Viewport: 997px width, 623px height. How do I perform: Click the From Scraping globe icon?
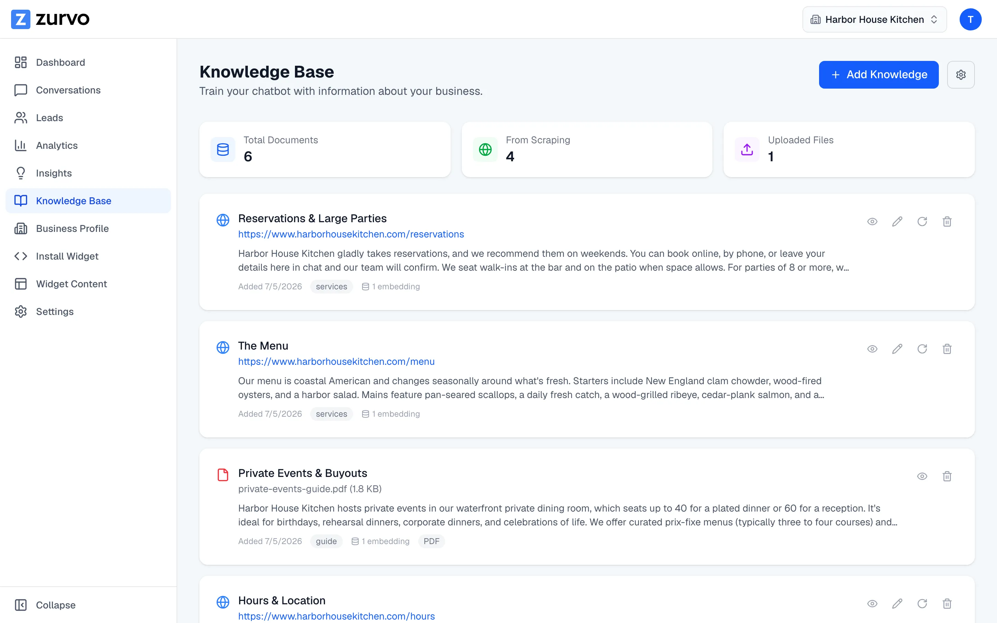(x=485, y=150)
